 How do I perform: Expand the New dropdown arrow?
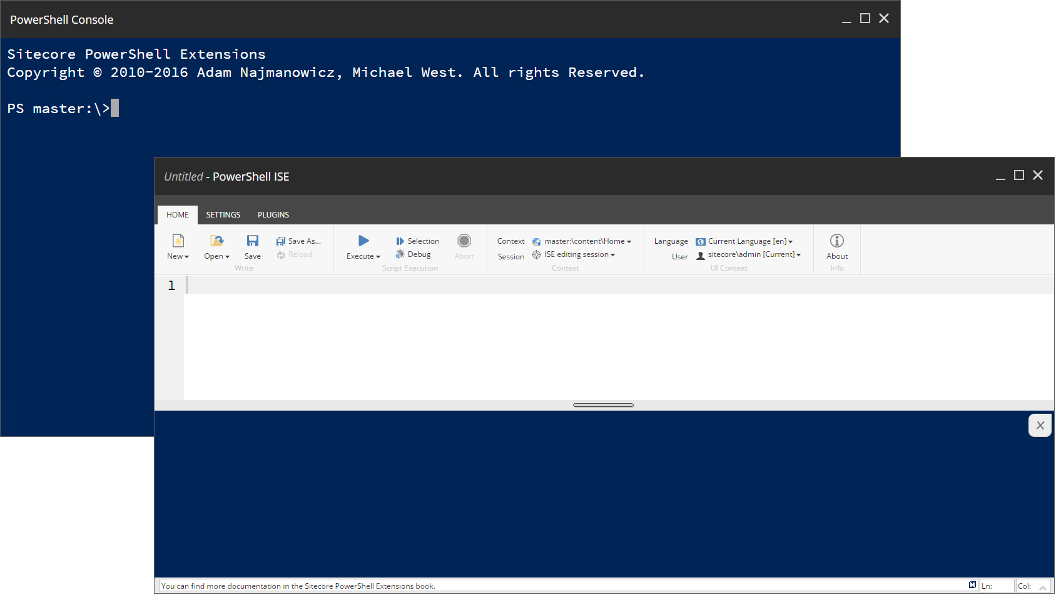pos(186,257)
